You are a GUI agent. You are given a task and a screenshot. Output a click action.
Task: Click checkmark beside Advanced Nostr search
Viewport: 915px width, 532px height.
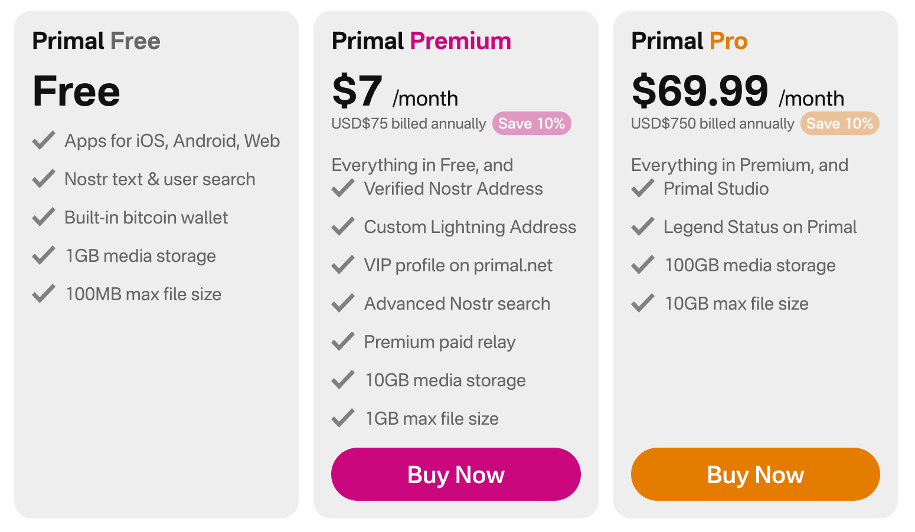pos(343,303)
